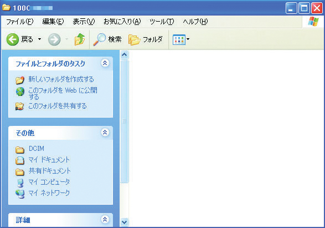Go up one folder level icon
This screenshot has width=325, height=228.
click(x=80, y=39)
